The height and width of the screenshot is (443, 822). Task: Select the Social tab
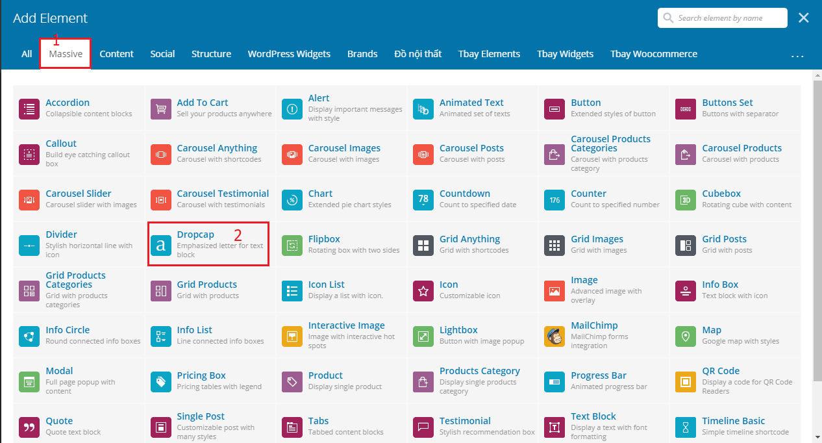click(162, 54)
